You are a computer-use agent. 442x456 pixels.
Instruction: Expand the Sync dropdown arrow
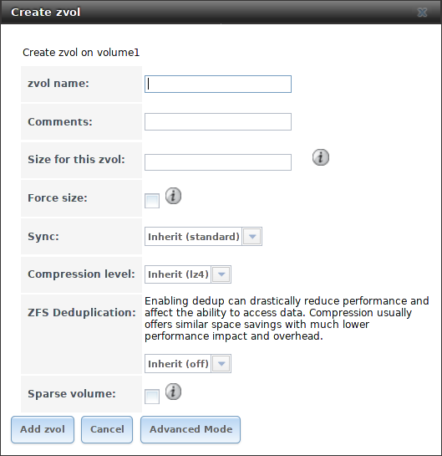(252, 237)
